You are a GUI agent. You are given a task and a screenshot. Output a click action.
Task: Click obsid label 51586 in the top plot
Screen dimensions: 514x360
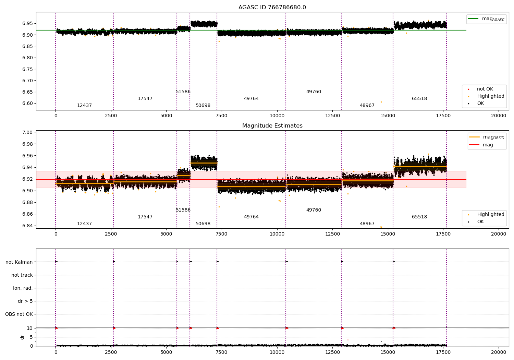point(183,92)
